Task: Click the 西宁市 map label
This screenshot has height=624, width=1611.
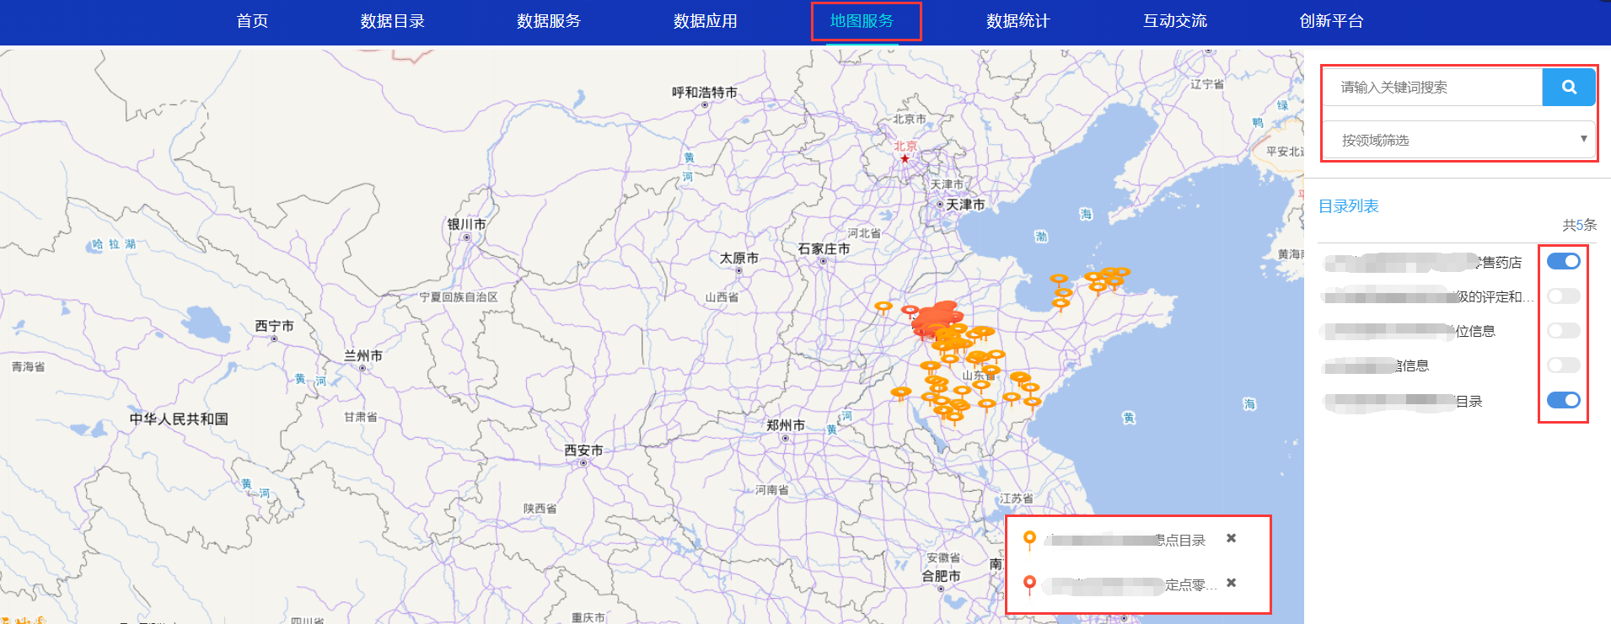Action: tap(275, 326)
